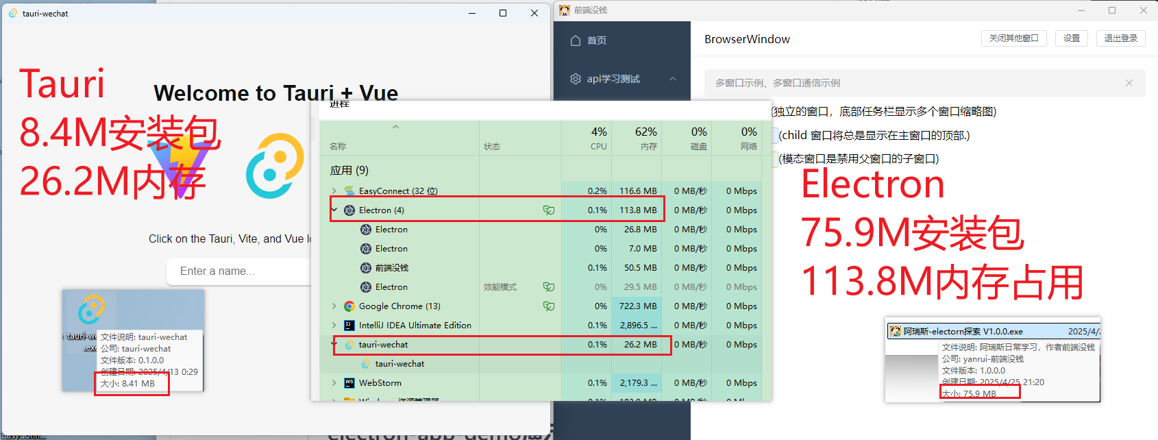Viewport: 1158px width, 440px height.
Task: Select the 113.8 MB memory value
Action: 638,210
